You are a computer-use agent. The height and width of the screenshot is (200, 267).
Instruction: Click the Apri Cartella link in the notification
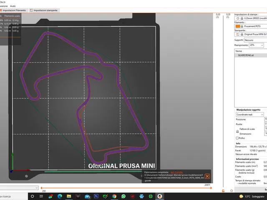[x=176, y=172]
